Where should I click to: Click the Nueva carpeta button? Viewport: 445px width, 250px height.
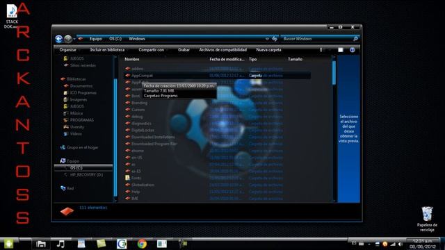(x=268, y=50)
